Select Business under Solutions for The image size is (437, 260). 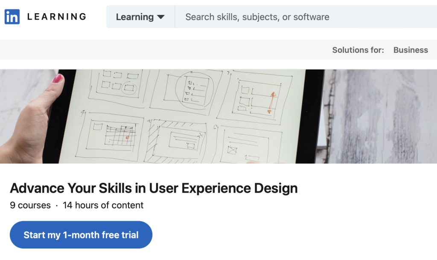pos(411,50)
